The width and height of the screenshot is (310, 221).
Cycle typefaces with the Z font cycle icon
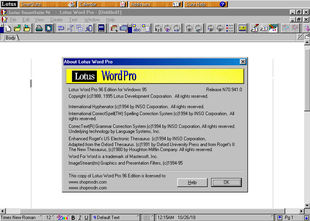(x=168, y=28)
